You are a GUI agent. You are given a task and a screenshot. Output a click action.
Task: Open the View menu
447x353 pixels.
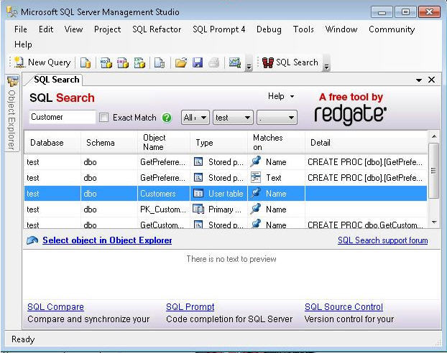tap(73, 29)
